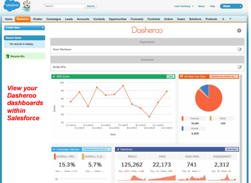Screen dimensions: 251x183
Task: Click the NEW FANS value 741
Action: [x=192, y=165]
